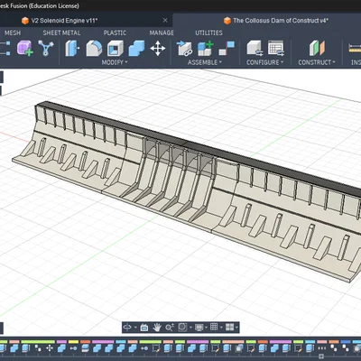Open the MODIFY dropdown menu
Image resolution: width=361 pixels, height=361 pixels.
pos(115,62)
